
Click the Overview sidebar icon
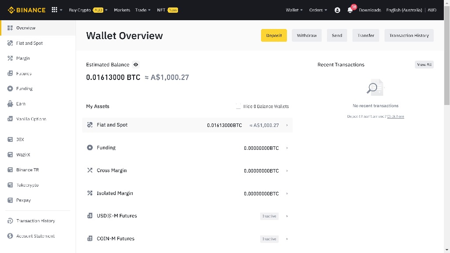[x=10, y=28]
